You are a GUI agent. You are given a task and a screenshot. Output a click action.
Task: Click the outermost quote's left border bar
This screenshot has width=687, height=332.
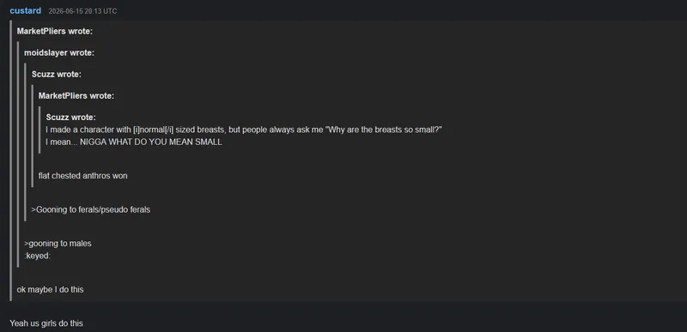[x=11, y=160]
